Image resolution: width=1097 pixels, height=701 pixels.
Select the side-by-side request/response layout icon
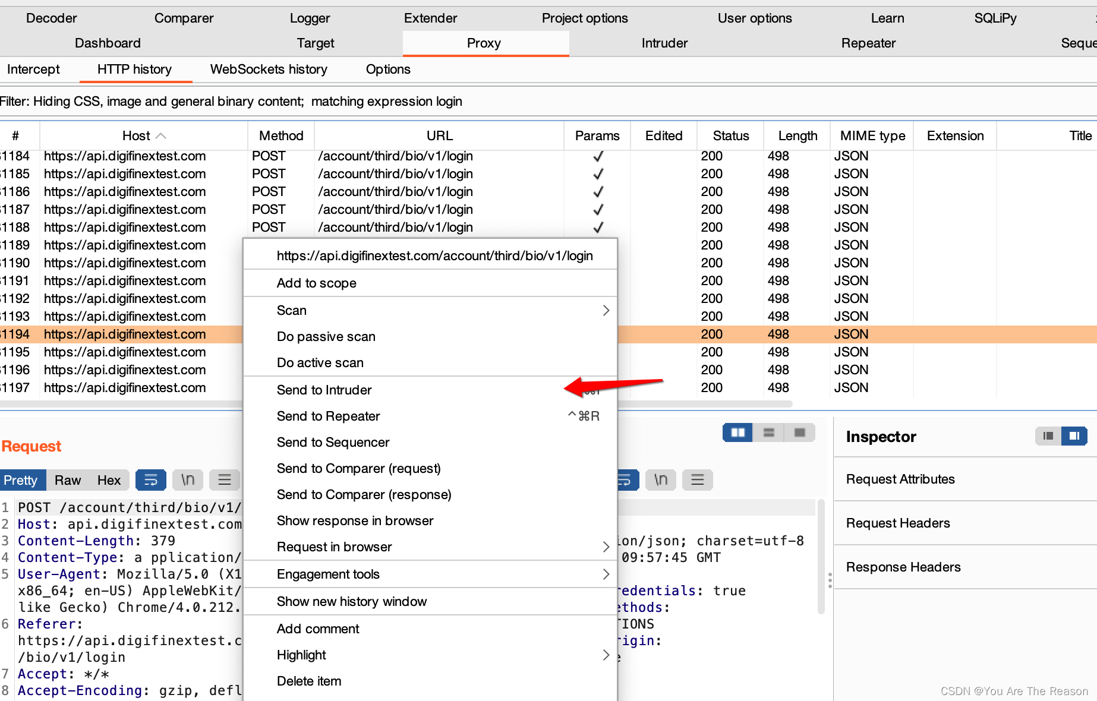[738, 432]
